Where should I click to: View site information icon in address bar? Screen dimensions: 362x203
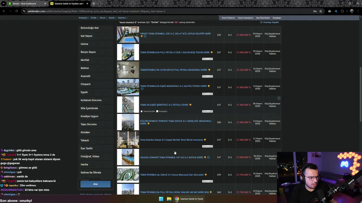click(x=24, y=11)
